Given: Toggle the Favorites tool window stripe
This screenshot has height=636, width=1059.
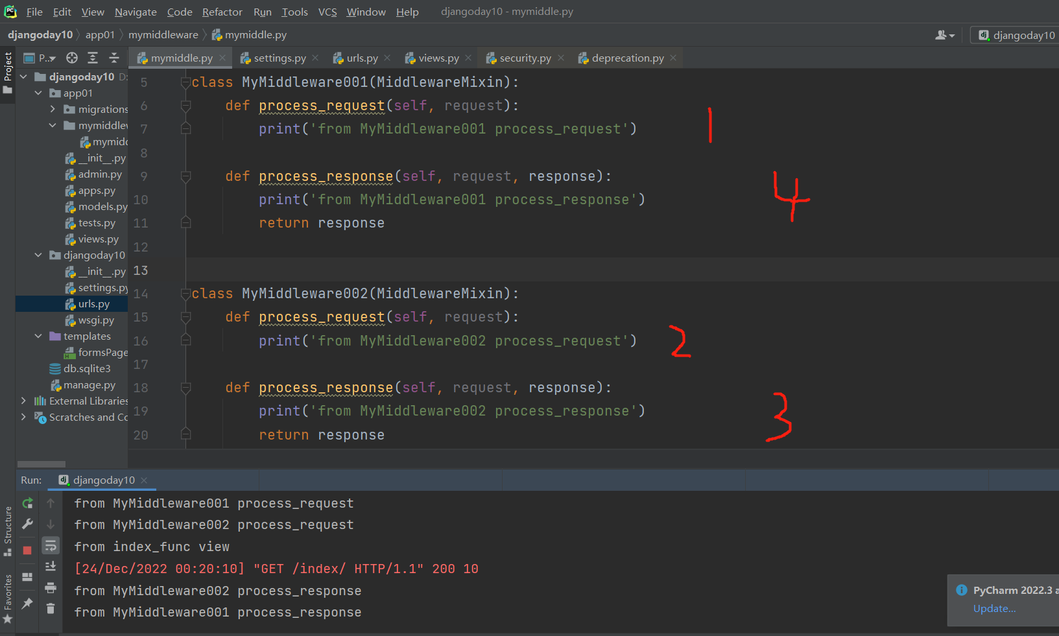Looking at the screenshot, I should click(8, 599).
